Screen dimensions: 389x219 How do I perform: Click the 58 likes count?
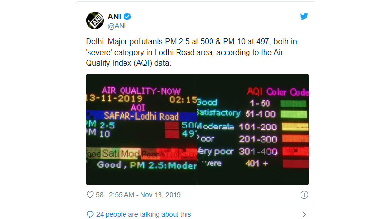tap(100, 195)
